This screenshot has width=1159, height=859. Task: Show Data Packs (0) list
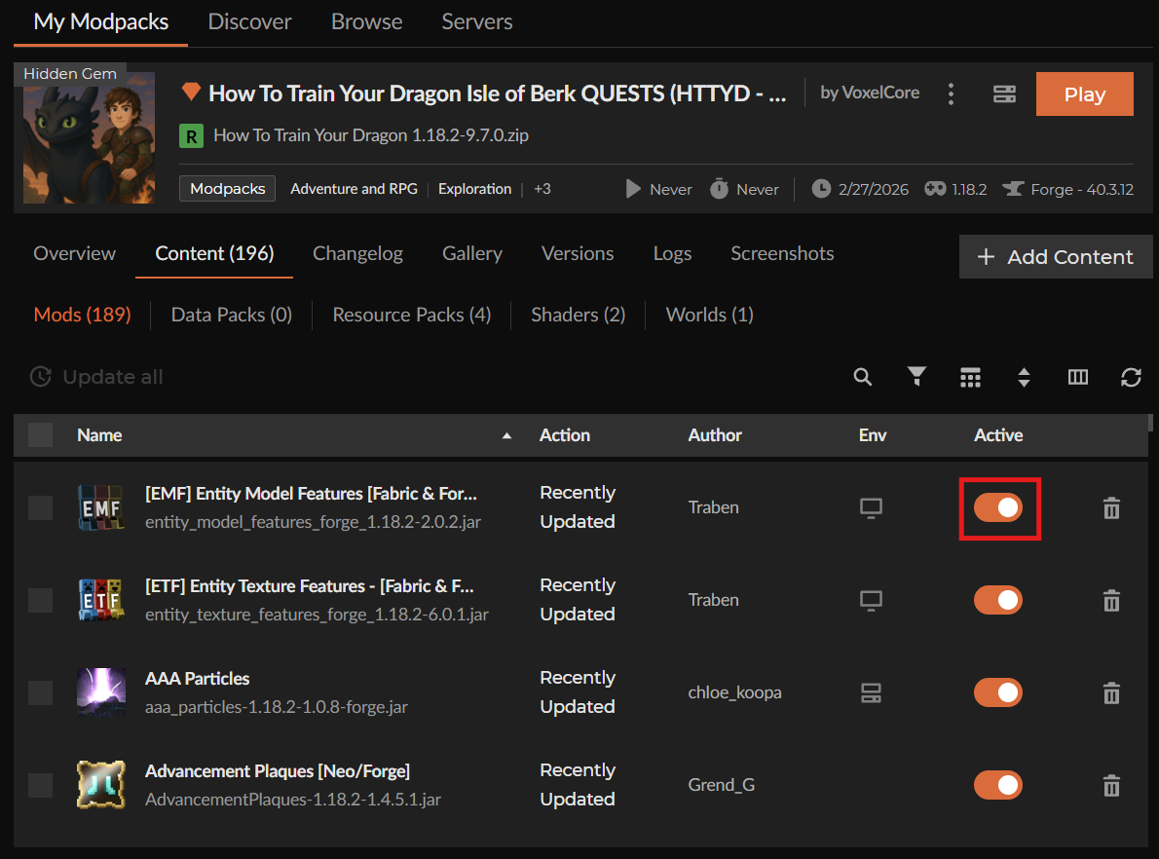(232, 315)
